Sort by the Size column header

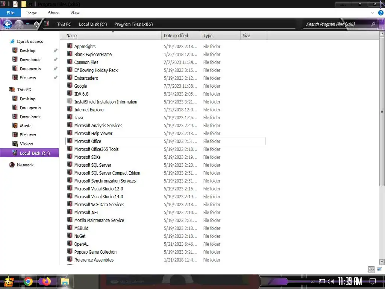click(x=253, y=36)
